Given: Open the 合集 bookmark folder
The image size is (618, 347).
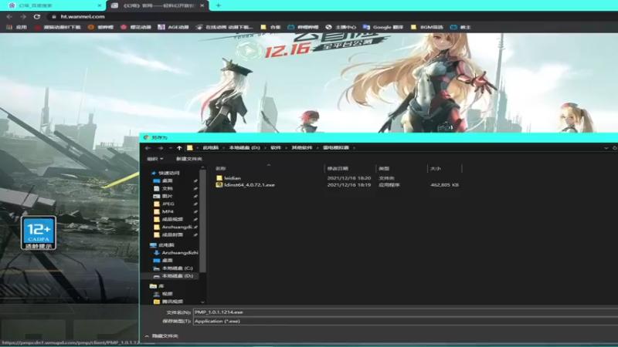Looking at the screenshot, I should (x=270, y=27).
